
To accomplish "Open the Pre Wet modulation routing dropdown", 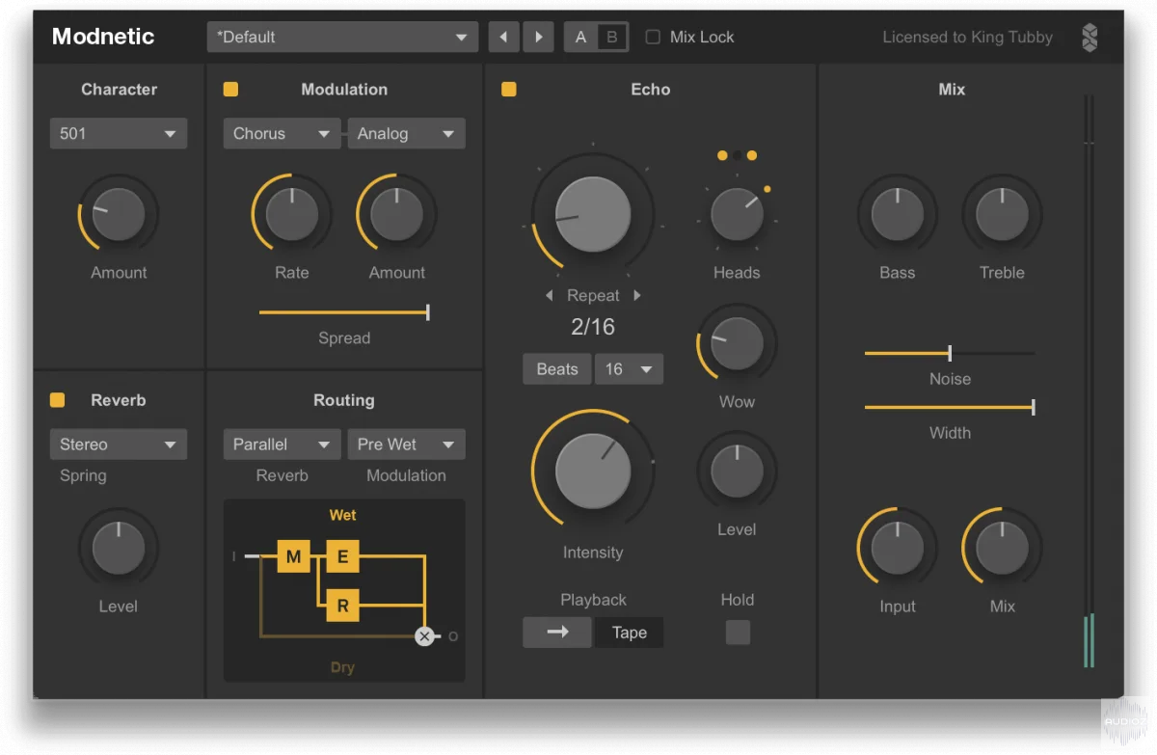I will pos(406,445).
